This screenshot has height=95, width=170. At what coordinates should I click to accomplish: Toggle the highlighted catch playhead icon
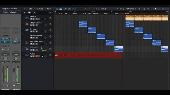pyautogui.click(x=74, y=9)
